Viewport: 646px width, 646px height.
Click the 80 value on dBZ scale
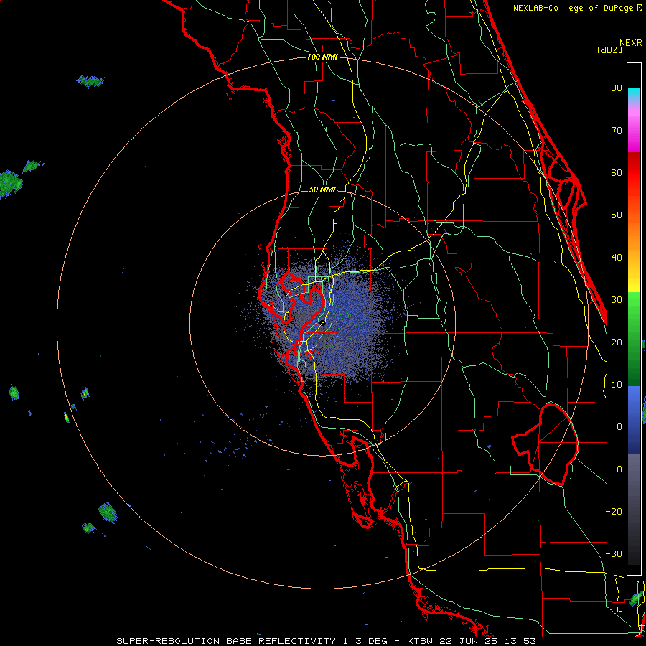coord(617,88)
